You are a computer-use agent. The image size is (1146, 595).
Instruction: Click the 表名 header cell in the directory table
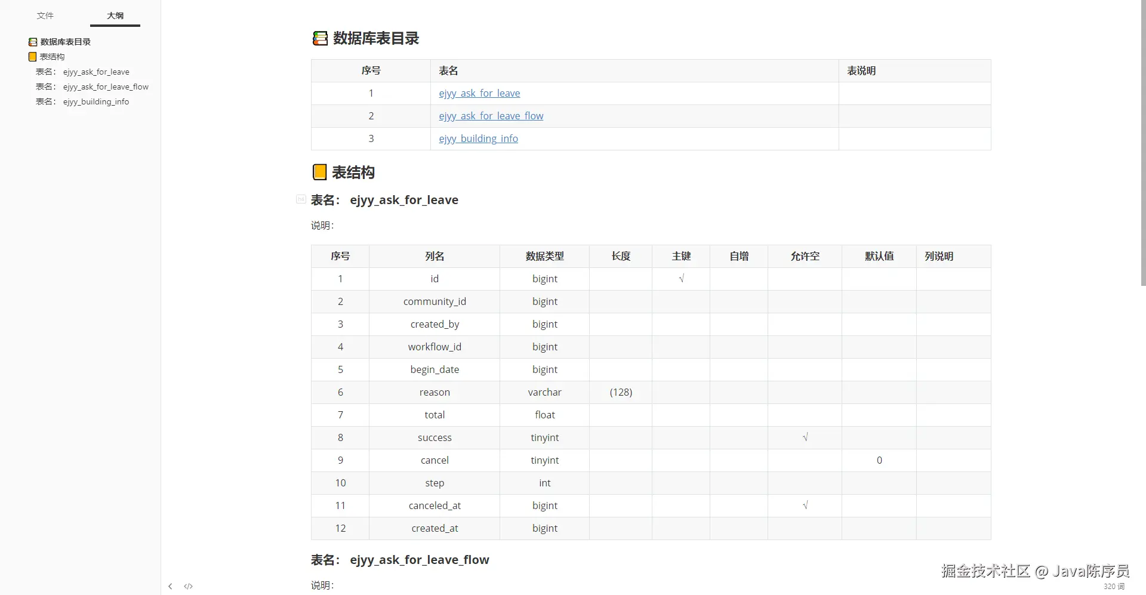click(634, 71)
